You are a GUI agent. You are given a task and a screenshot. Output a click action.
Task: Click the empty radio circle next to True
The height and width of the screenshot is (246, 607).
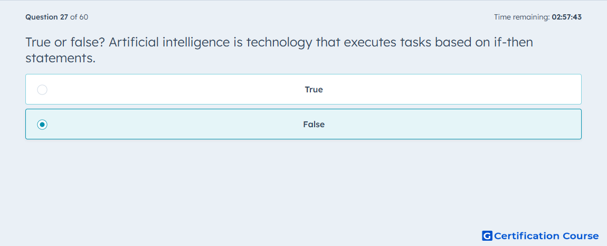(x=42, y=90)
